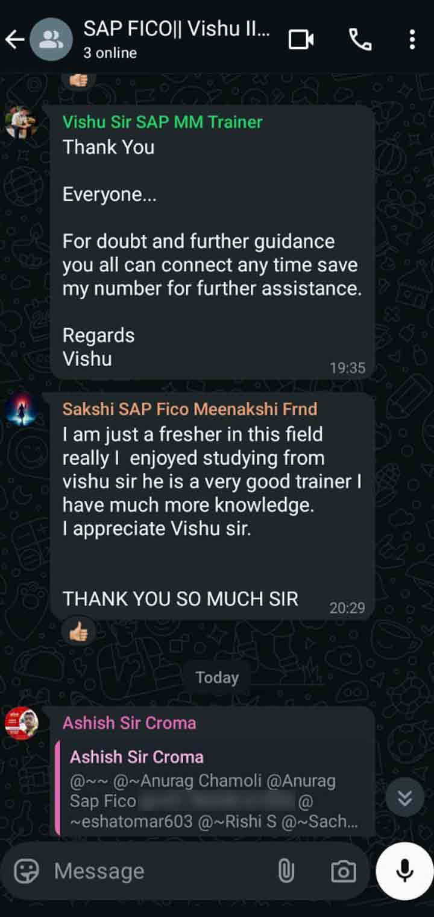434x917 pixels.
Task: Start a group voice call
Action: (x=360, y=40)
